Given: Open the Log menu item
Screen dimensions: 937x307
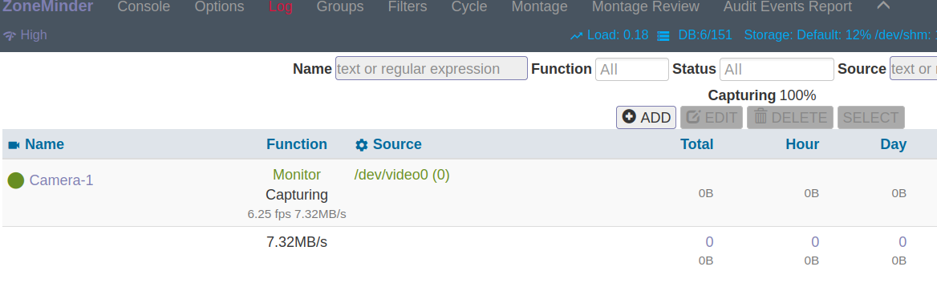Looking at the screenshot, I should (281, 7).
